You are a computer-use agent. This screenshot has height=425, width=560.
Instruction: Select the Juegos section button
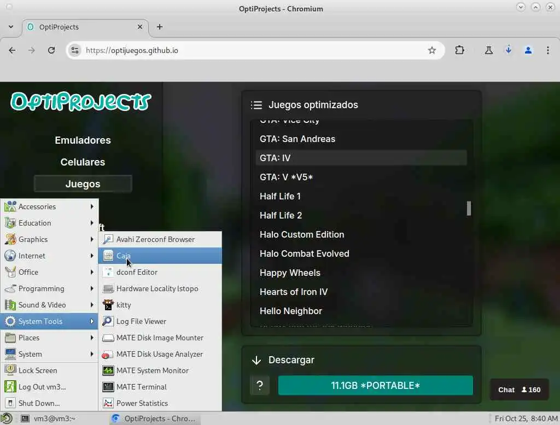click(x=83, y=184)
